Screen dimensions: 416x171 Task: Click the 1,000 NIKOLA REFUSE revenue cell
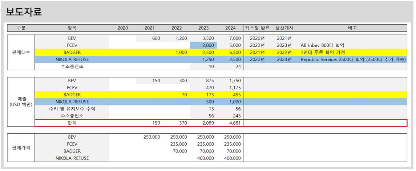pos(235,102)
